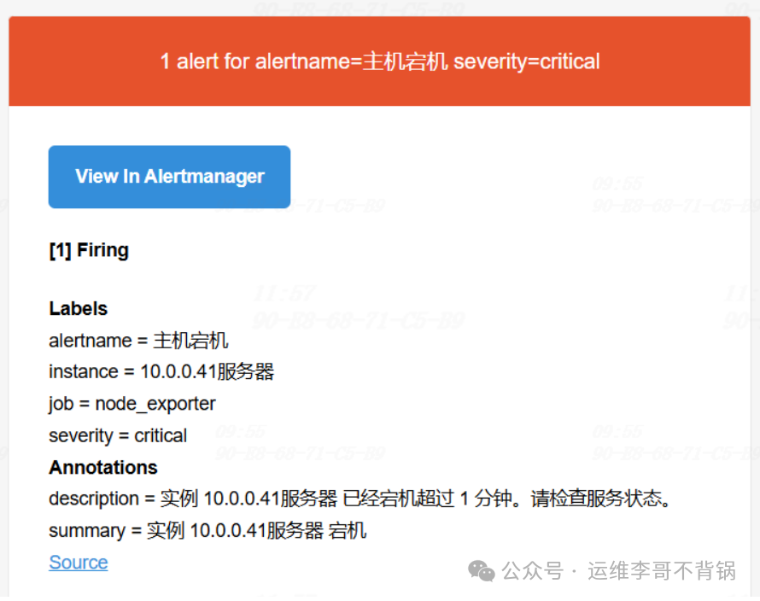Click severity=critical in the red header banner
The height and width of the screenshot is (601, 760).
526,61
